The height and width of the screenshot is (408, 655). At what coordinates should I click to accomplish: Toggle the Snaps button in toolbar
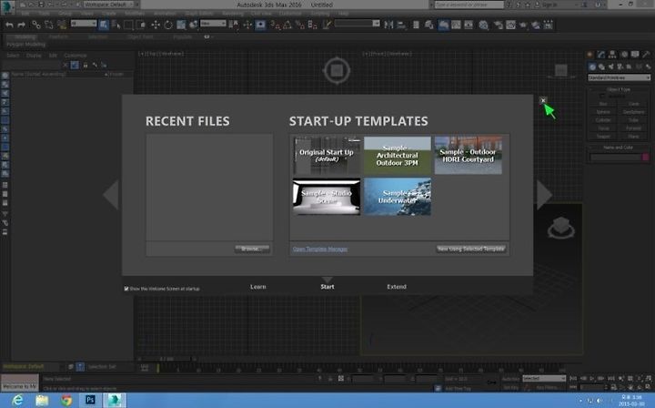pyautogui.click(x=275, y=25)
